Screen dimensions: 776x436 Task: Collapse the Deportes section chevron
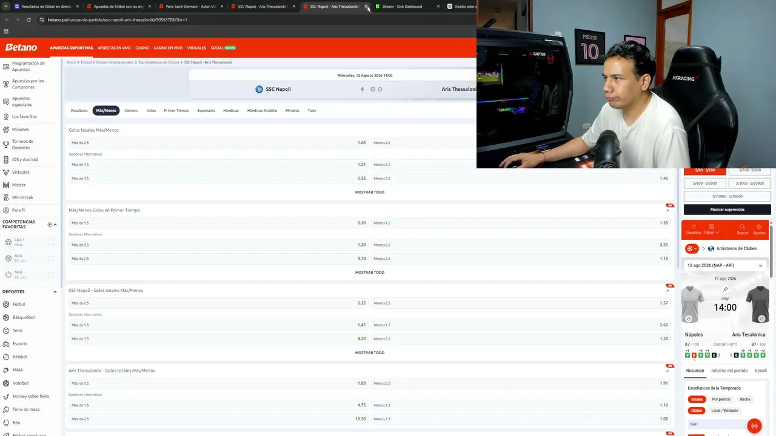click(x=55, y=292)
